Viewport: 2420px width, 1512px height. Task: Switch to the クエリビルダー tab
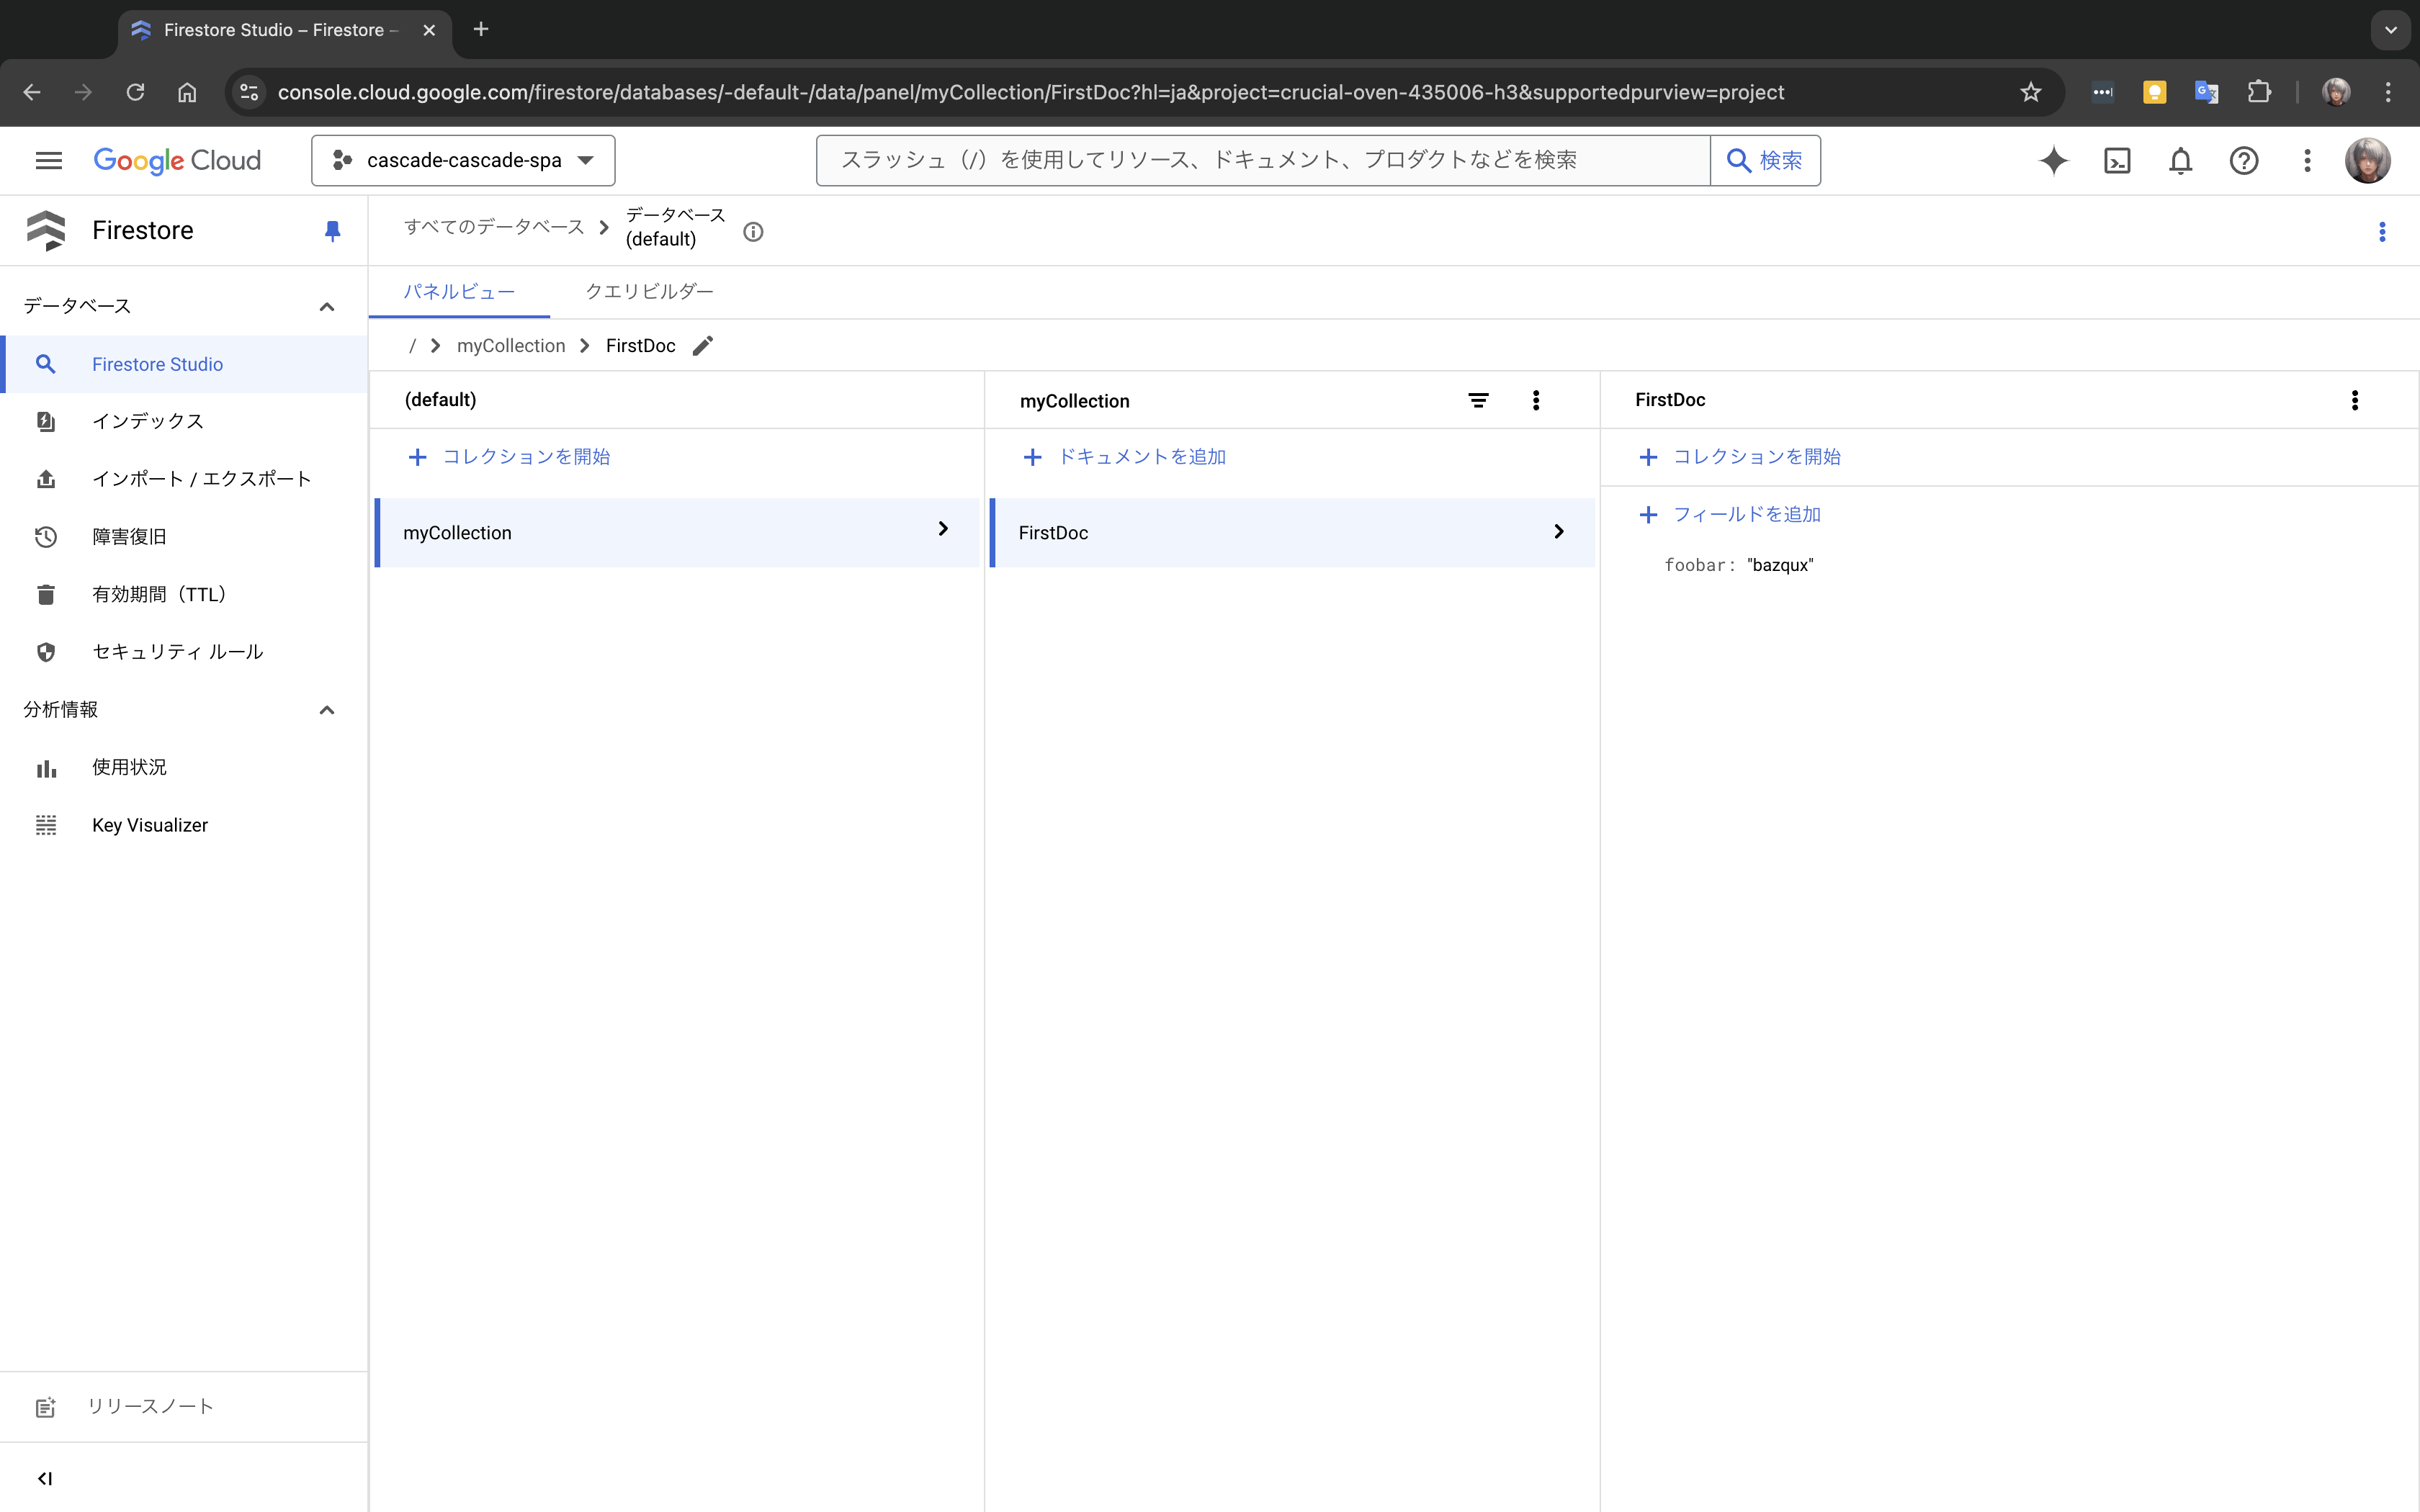pyautogui.click(x=649, y=292)
